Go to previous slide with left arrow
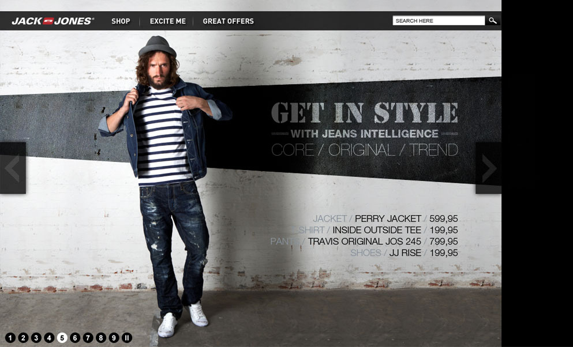Image resolution: width=573 pixels, height=347 pixels. (x=13, y=168)
